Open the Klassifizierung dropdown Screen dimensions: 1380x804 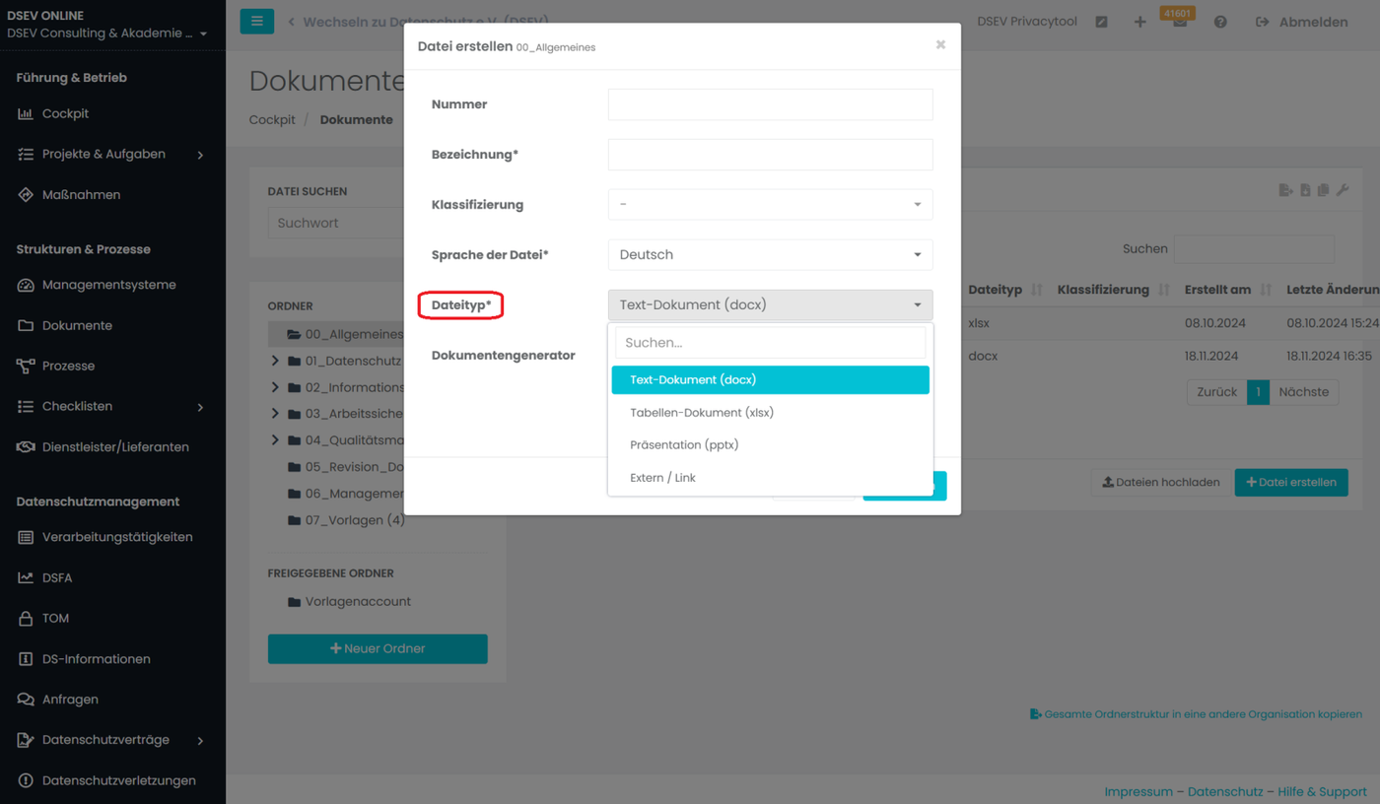coord(770,205)
